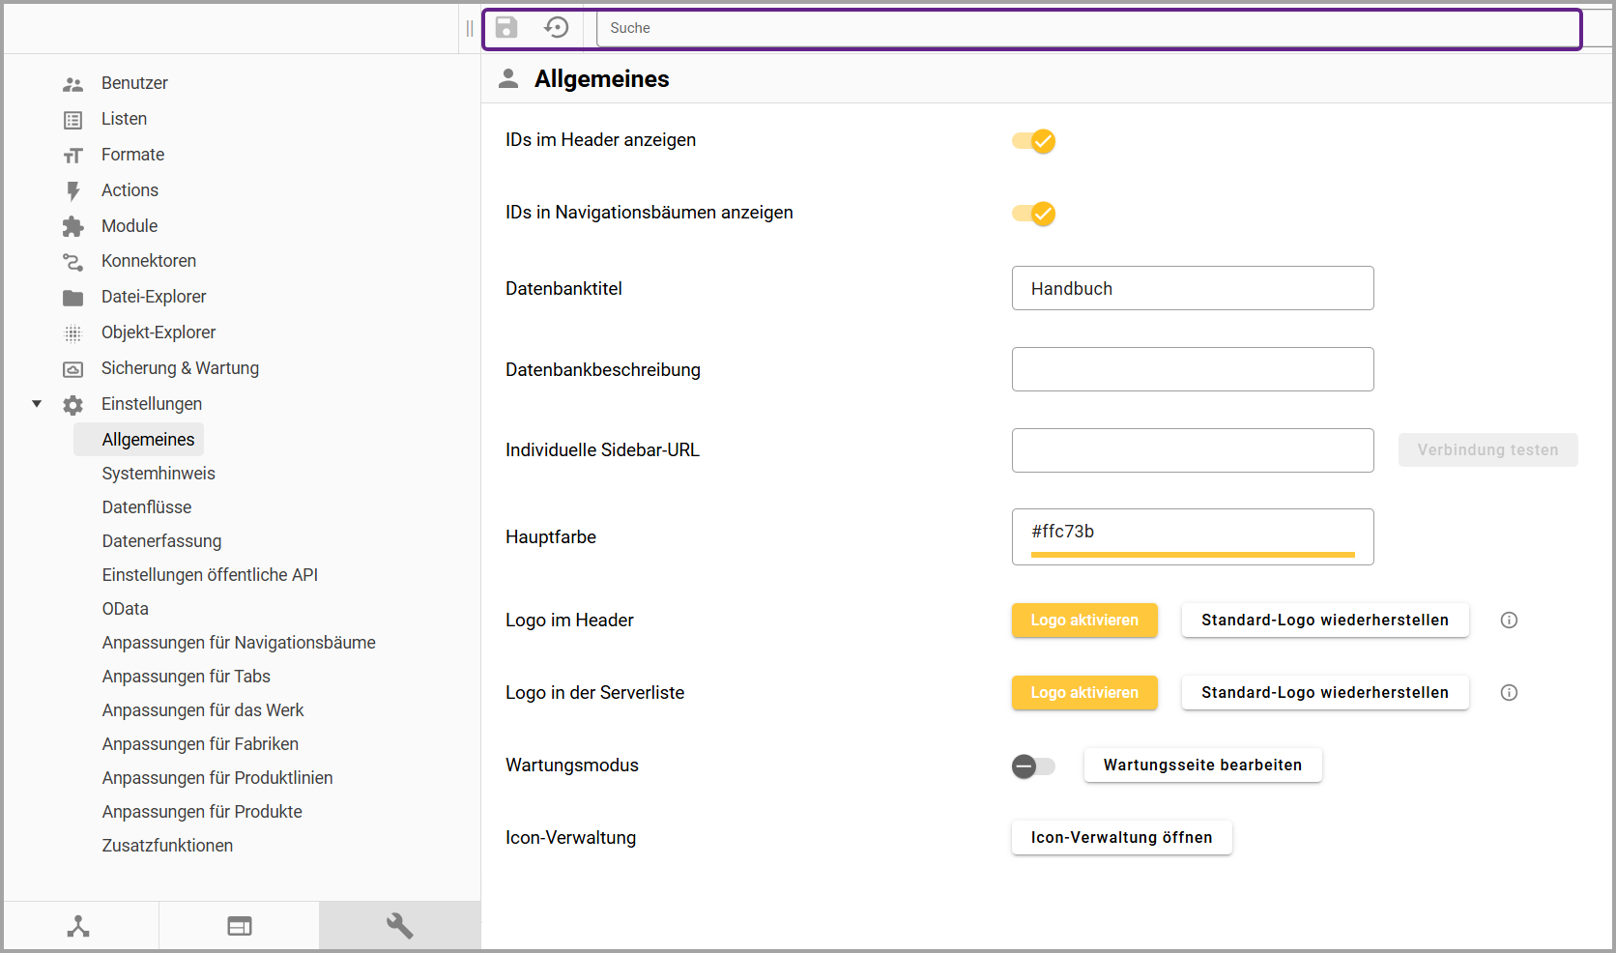Open info icon beside Logo in der Serverliste
Screen dimensions: 1616x953
pos(1509,693)
